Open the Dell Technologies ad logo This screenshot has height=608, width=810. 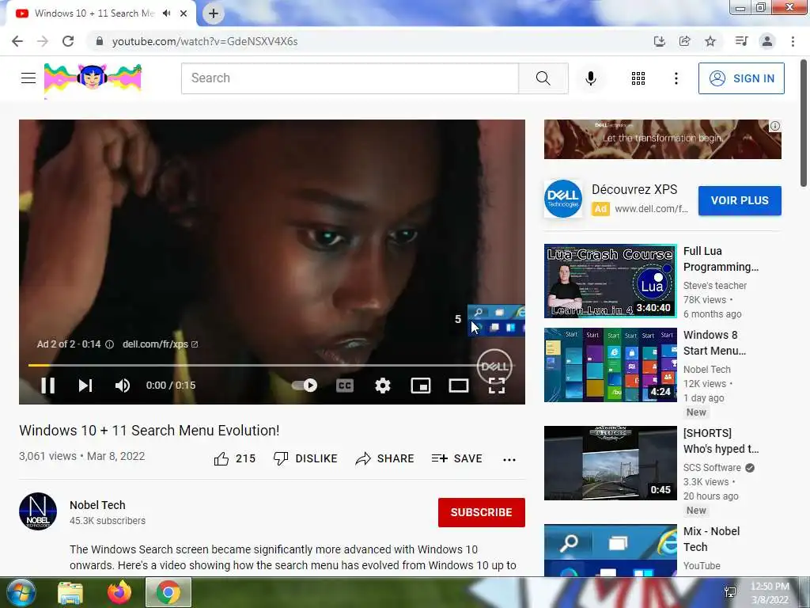pos(563,199)
